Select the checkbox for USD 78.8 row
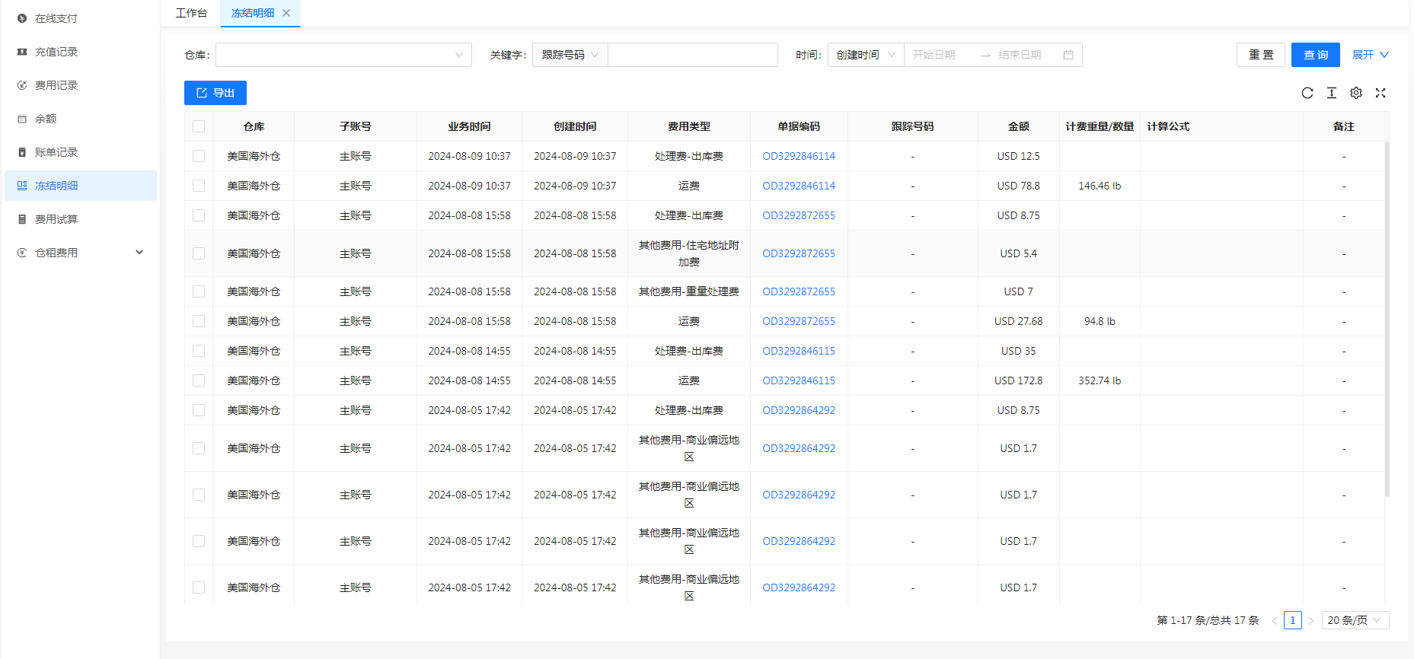The height and width of the screenshot is (659, 1414). click(199, 186)
